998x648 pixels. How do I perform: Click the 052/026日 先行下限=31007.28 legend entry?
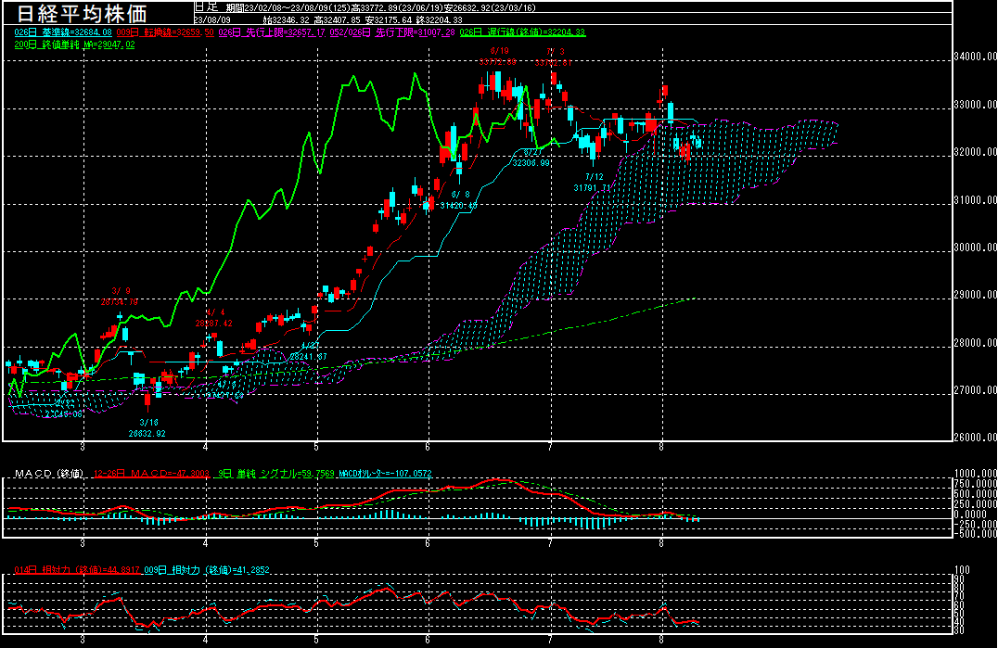pyautogui.click(x=391, y=32)
